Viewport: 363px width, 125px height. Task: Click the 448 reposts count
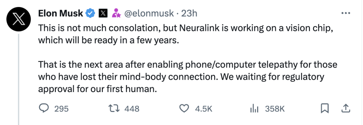[x=132, y=109]
